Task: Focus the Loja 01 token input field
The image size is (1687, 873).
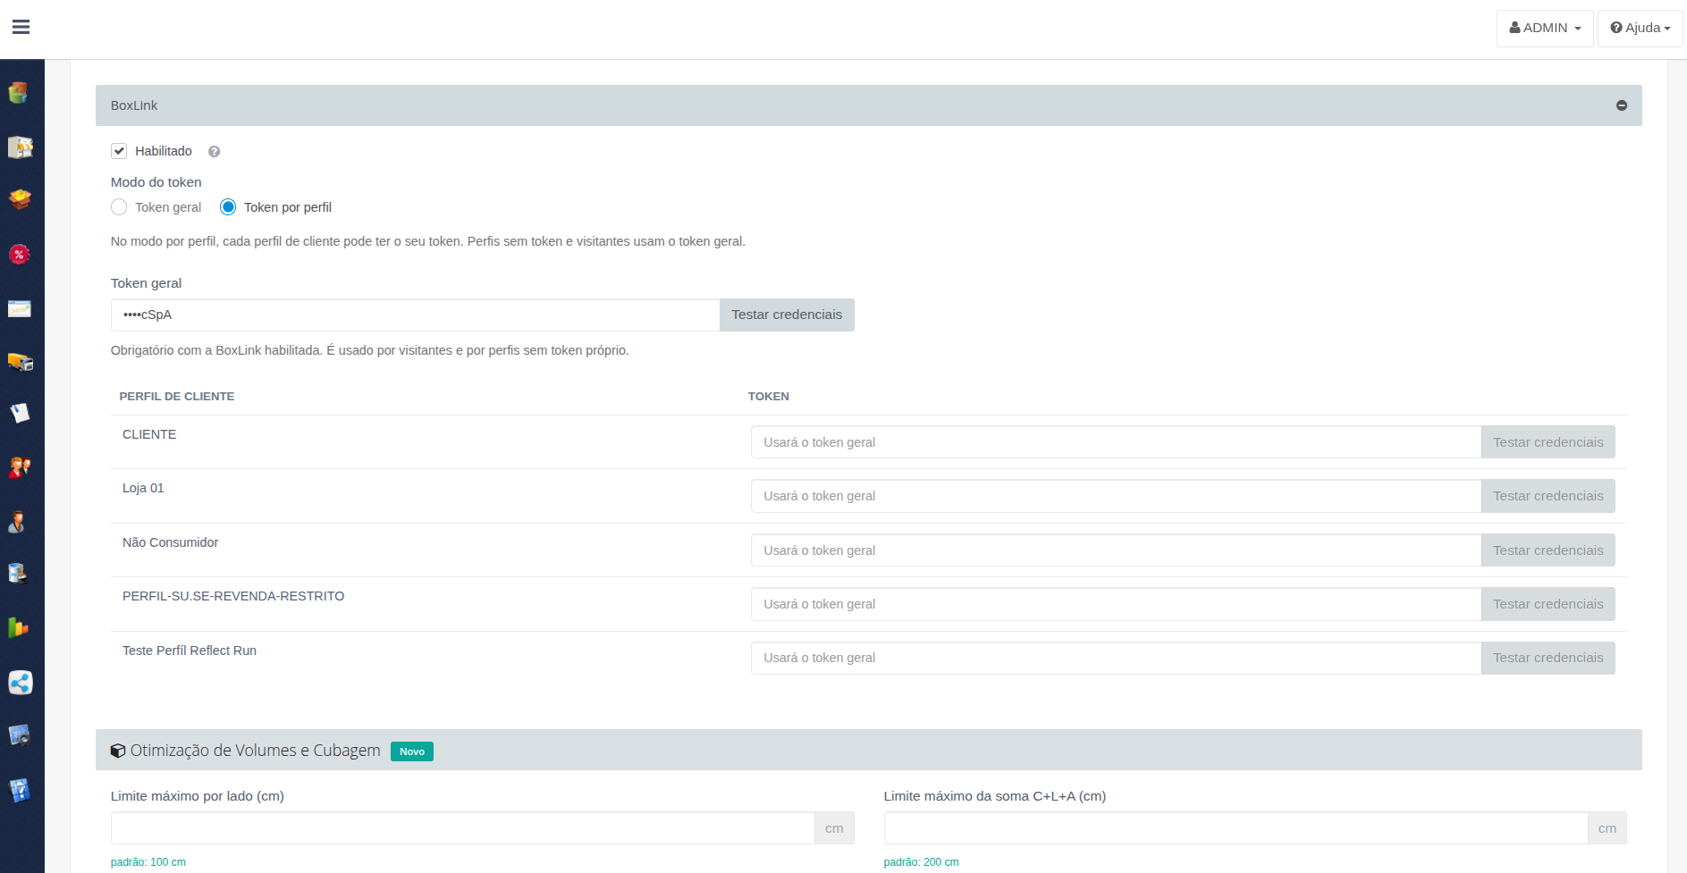Action: [x=1116, y=496]
